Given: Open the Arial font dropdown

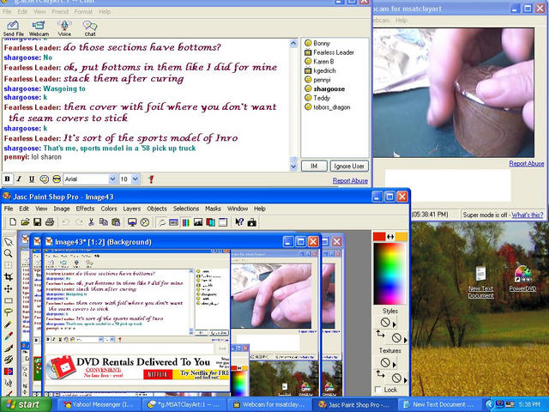Looking at the screenshot, I should [x=112, y=179].
